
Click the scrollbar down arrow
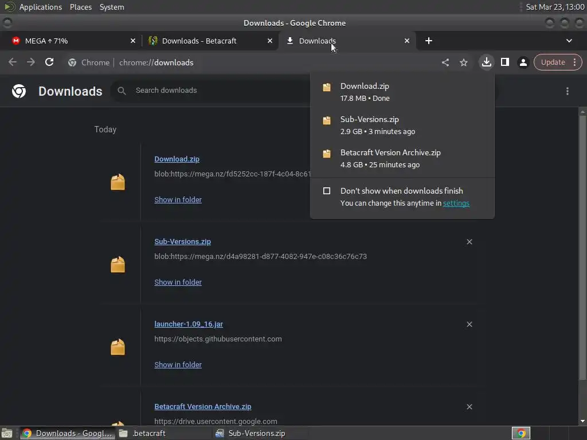(582, 421)
